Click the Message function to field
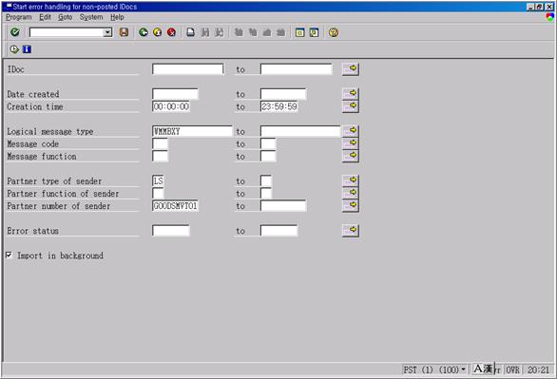This screenshot has height=379, width=557. pos(268,156)
